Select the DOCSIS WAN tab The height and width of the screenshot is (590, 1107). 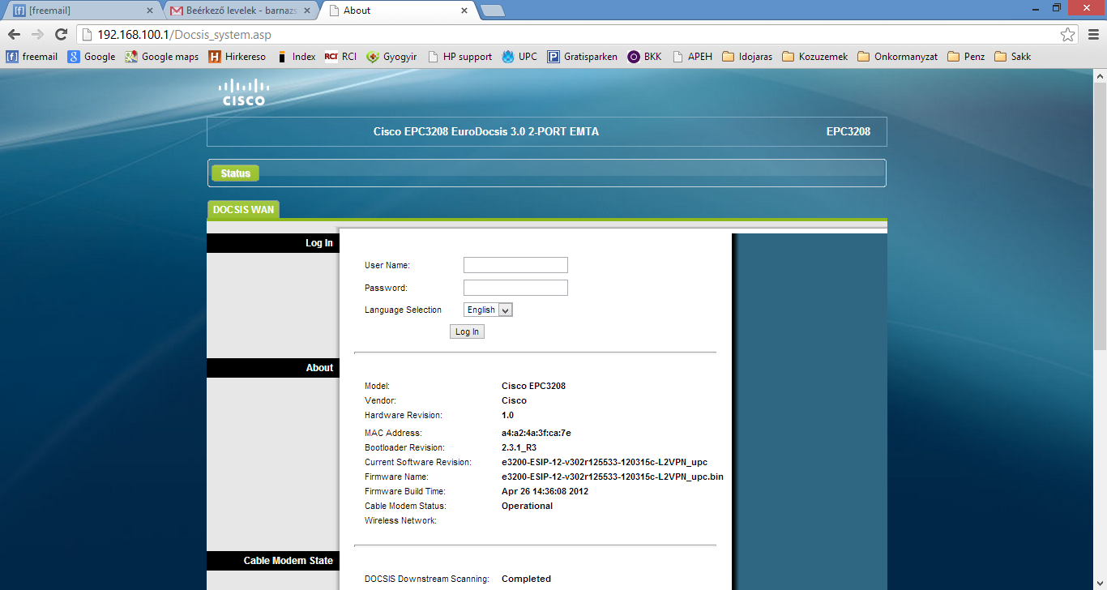243,210
